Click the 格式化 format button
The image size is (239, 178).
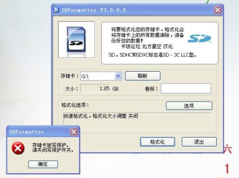(157, 142)
